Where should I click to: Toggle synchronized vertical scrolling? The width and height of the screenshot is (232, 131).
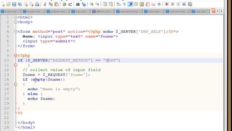pos(105,4)
